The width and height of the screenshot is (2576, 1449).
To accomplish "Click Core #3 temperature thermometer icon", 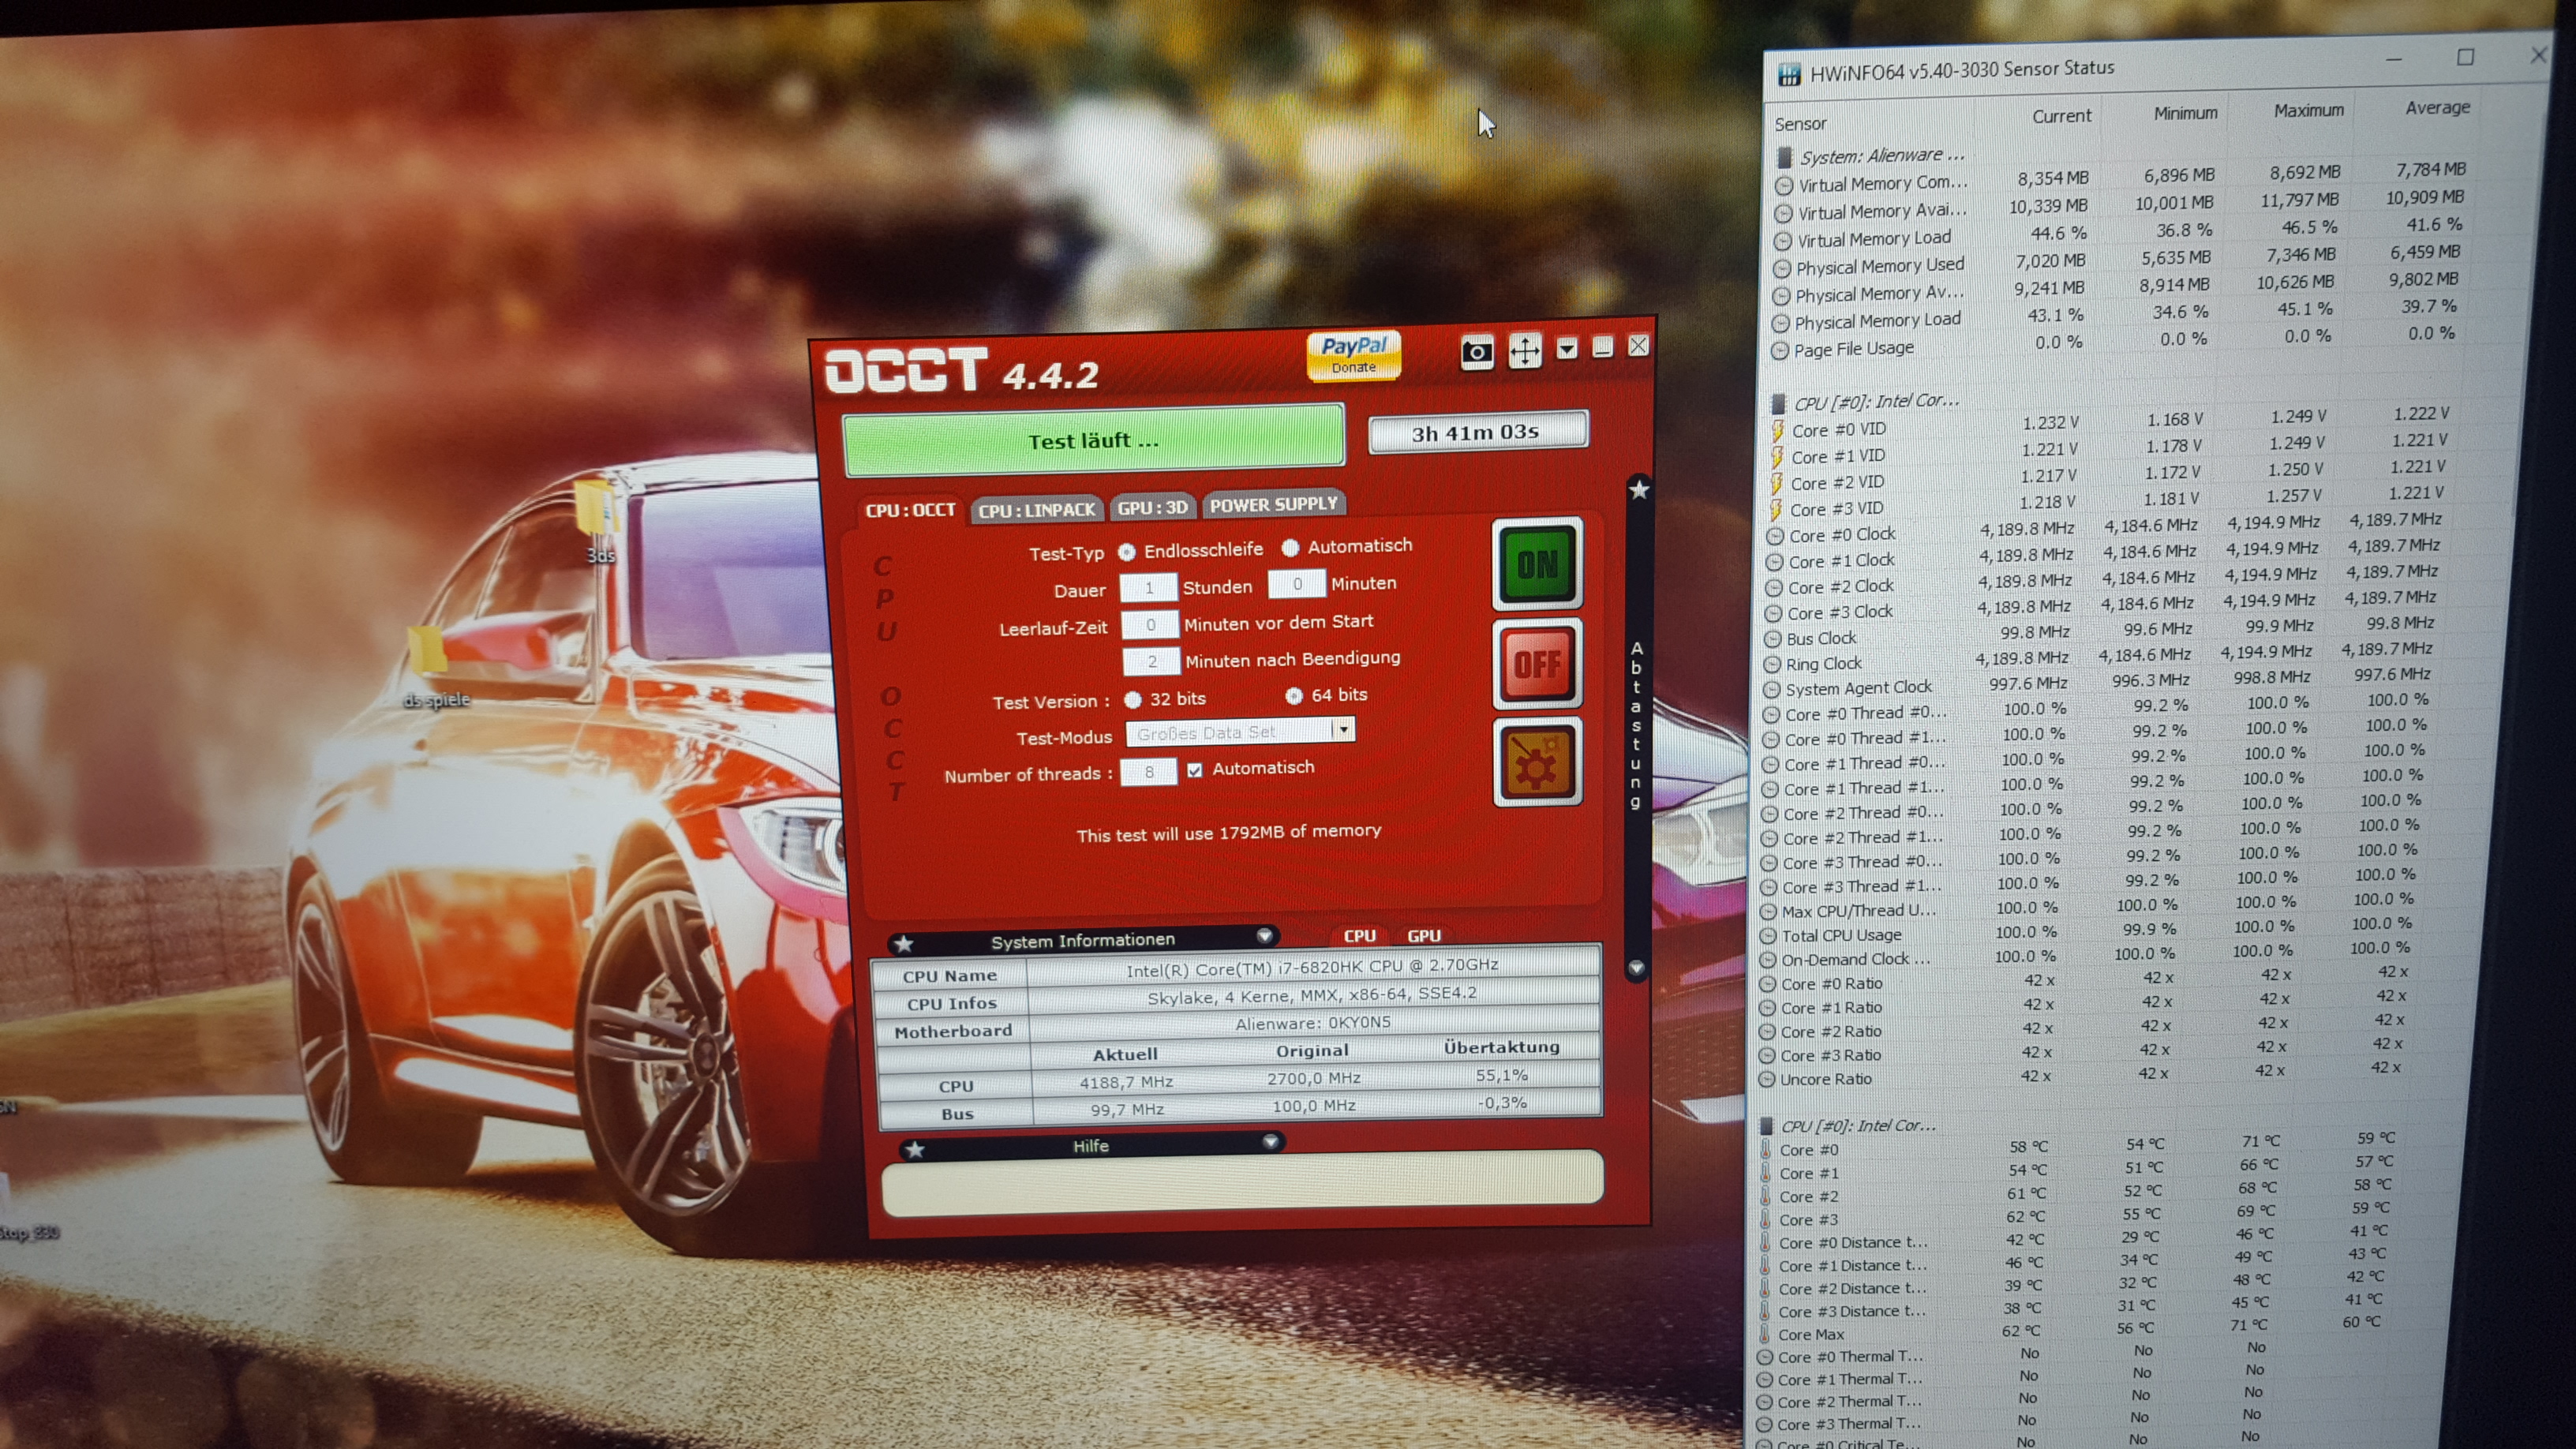I will coord(1765,1220).
